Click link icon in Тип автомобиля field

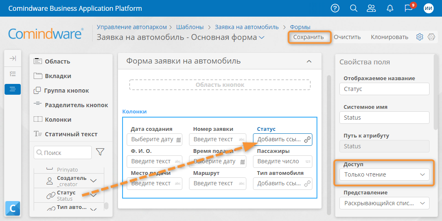(x=307, y=184)
